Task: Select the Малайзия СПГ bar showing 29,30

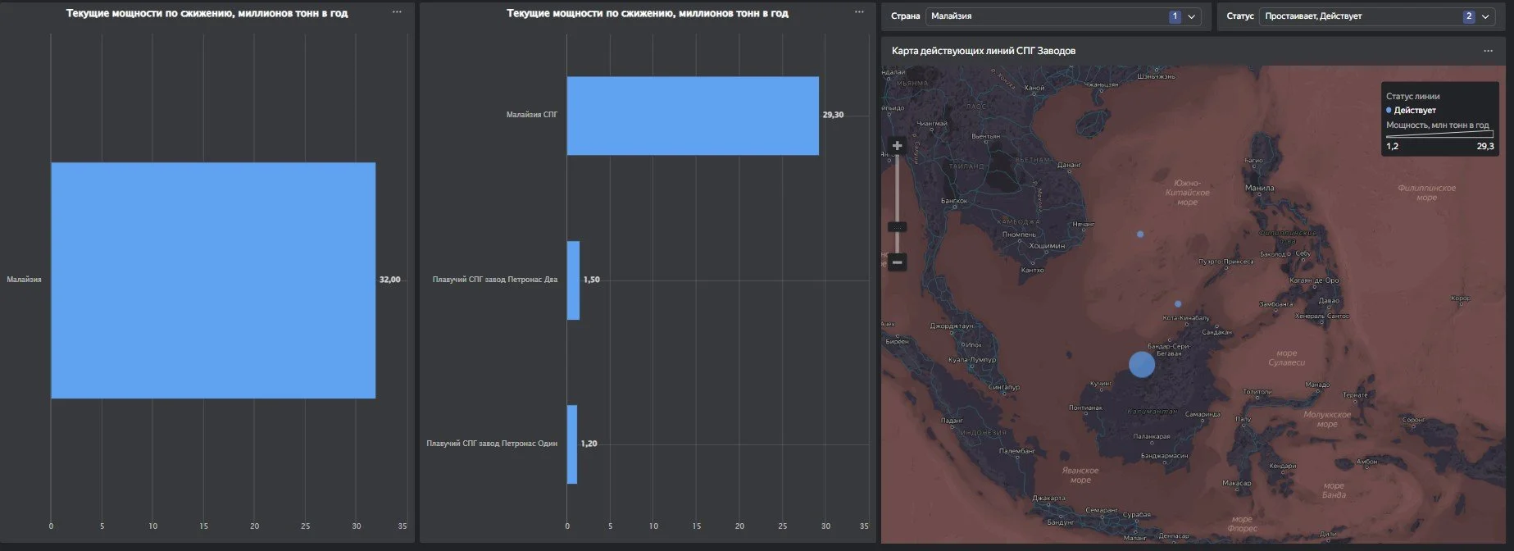Action: point(693,116)
